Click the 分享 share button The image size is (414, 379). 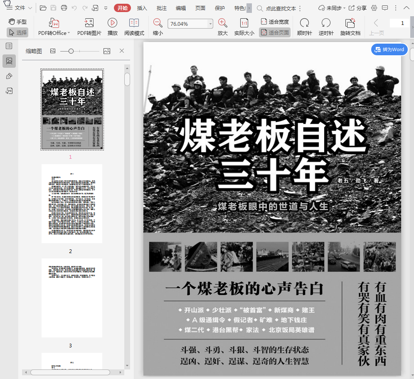point(357,8)
